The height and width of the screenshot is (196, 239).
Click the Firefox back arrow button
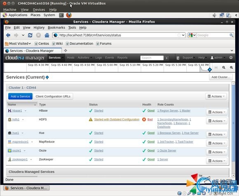click(x=8, y=35)
